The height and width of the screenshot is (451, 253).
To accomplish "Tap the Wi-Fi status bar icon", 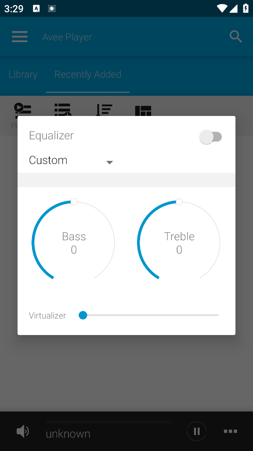I will point(222,8).
